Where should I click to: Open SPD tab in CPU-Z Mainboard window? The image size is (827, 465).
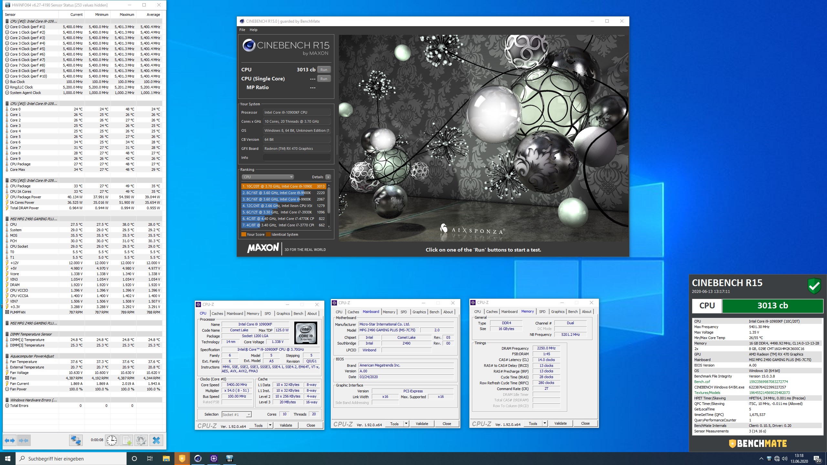(x=404, y=312)
